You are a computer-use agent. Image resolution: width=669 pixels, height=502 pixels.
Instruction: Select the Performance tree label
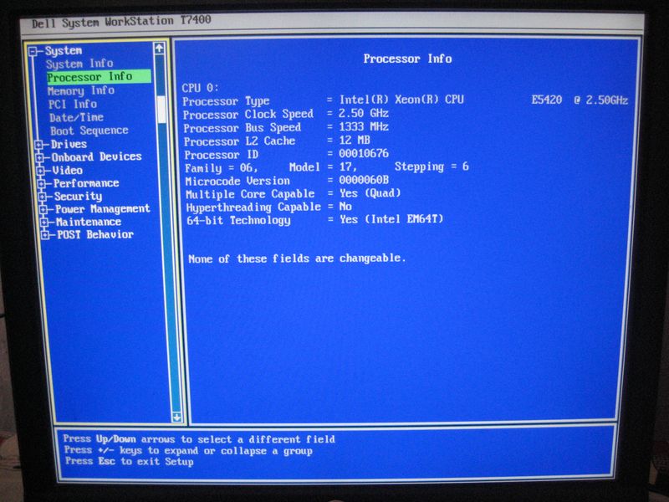86,183
